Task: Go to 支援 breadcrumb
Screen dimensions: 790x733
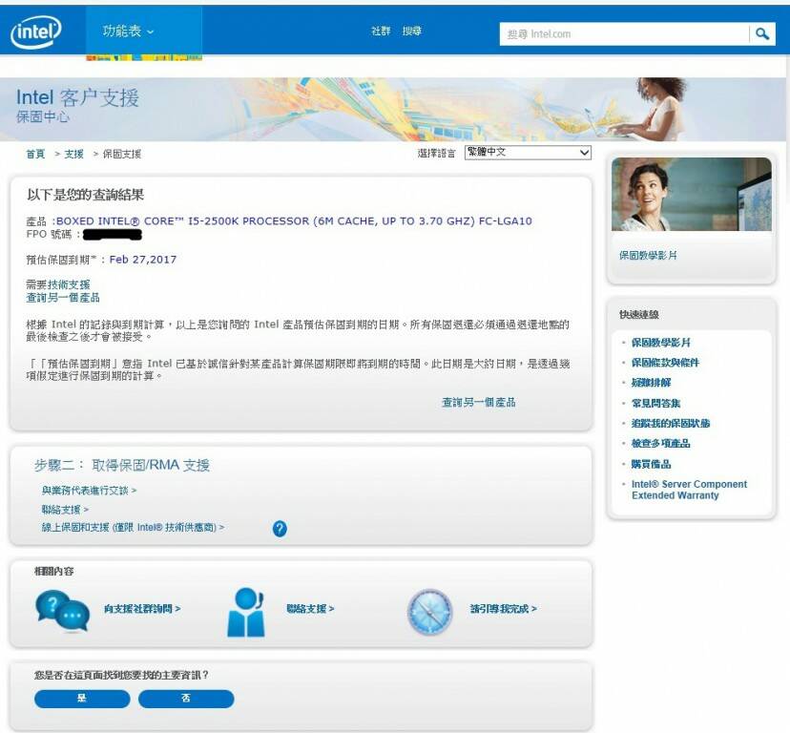Action: click(73, 154)
